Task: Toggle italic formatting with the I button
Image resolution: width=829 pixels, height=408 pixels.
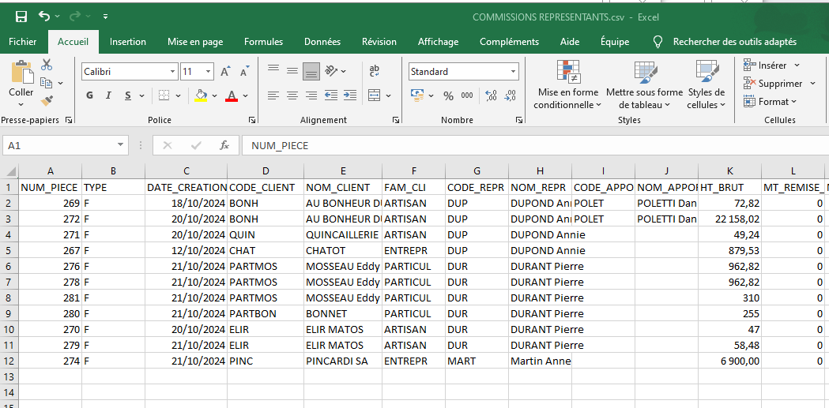Action: coord(109,95)
